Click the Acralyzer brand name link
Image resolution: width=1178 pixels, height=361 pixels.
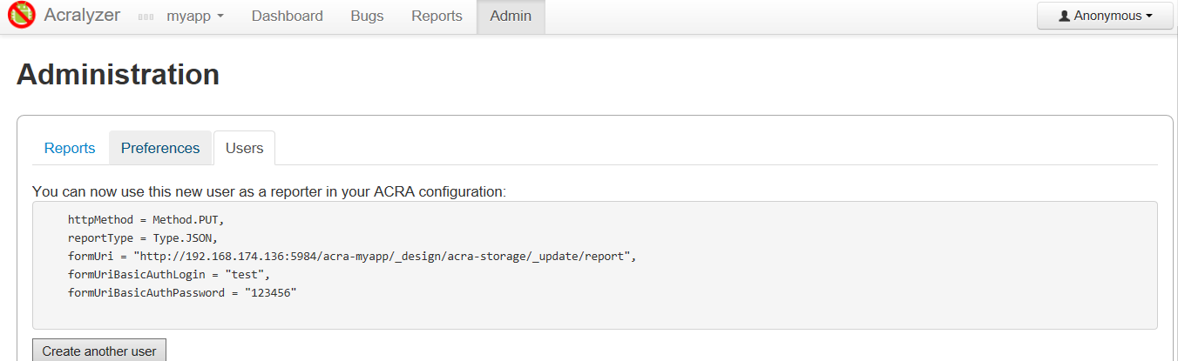click(82, 16)
